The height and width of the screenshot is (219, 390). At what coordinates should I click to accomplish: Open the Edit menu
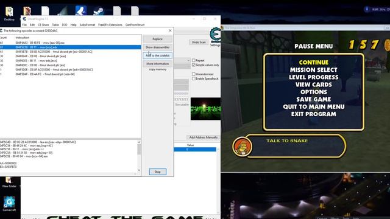pyautogui.click(x=32, y=25)
